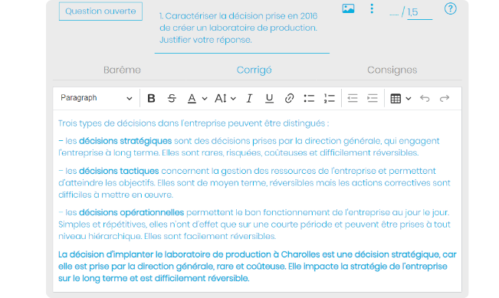
Task: Open the three-dot more options menu
Action: click(372, 8)
